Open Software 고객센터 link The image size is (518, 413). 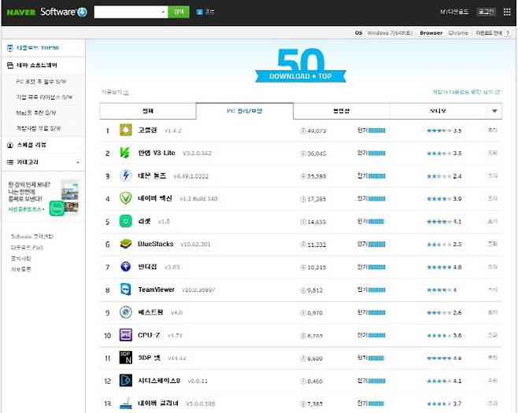coord(32,236)
